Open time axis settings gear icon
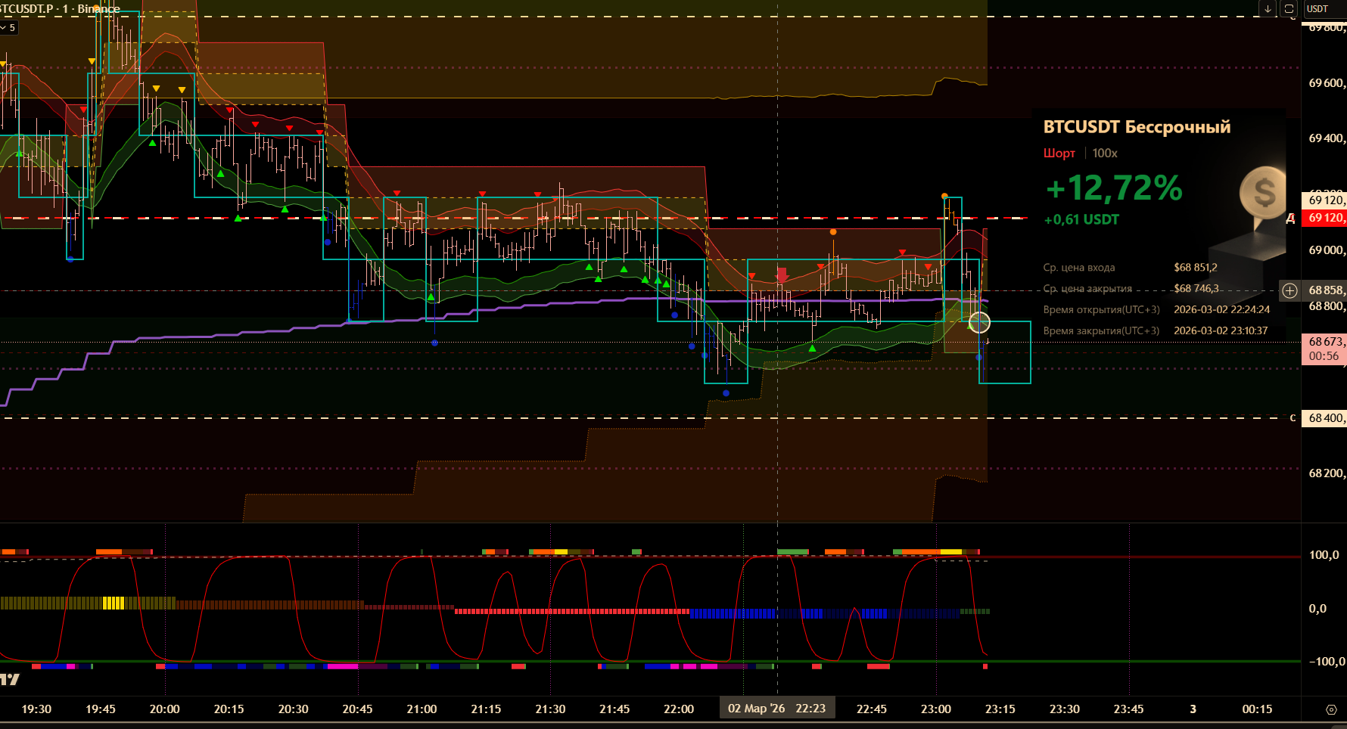The height and width of the screenshot is (729, 1347). coord(1331,709)
